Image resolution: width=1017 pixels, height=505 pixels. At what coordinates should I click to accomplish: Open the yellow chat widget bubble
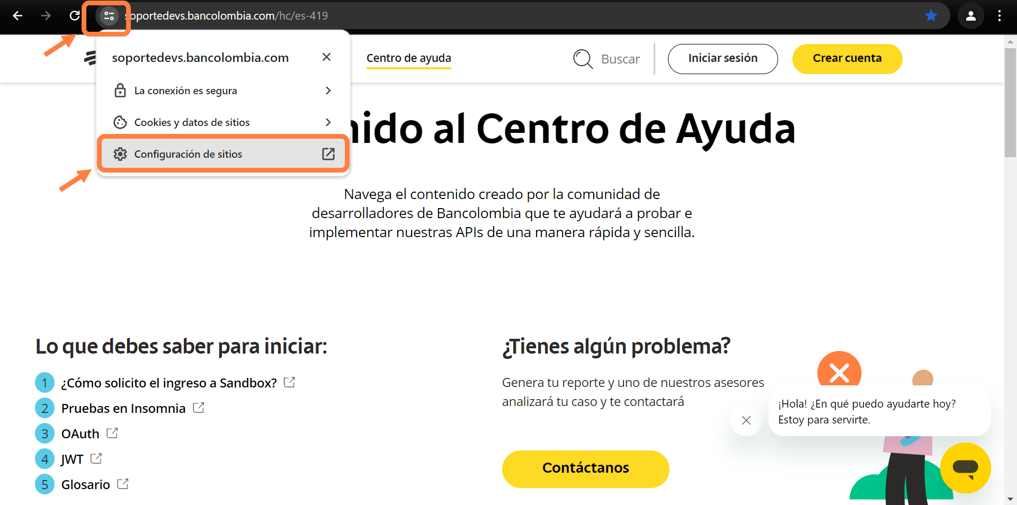coord(965,468)
